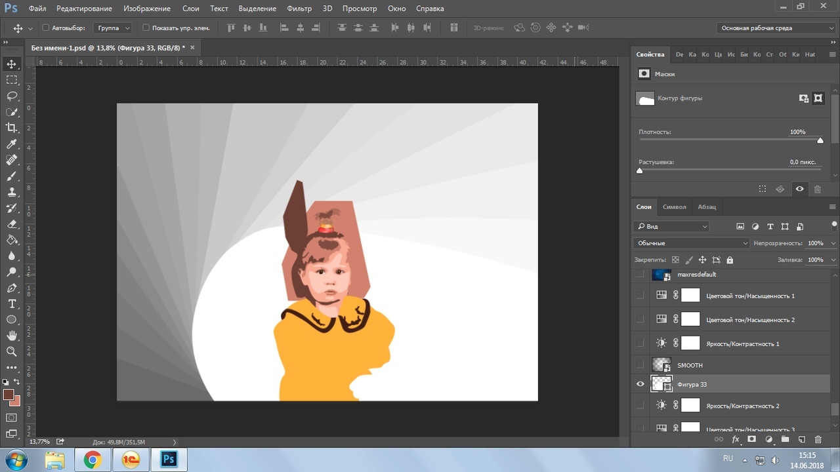Show the maxresdefault layer
This screenshot has height=472, width=840.
tap(640, 275)
